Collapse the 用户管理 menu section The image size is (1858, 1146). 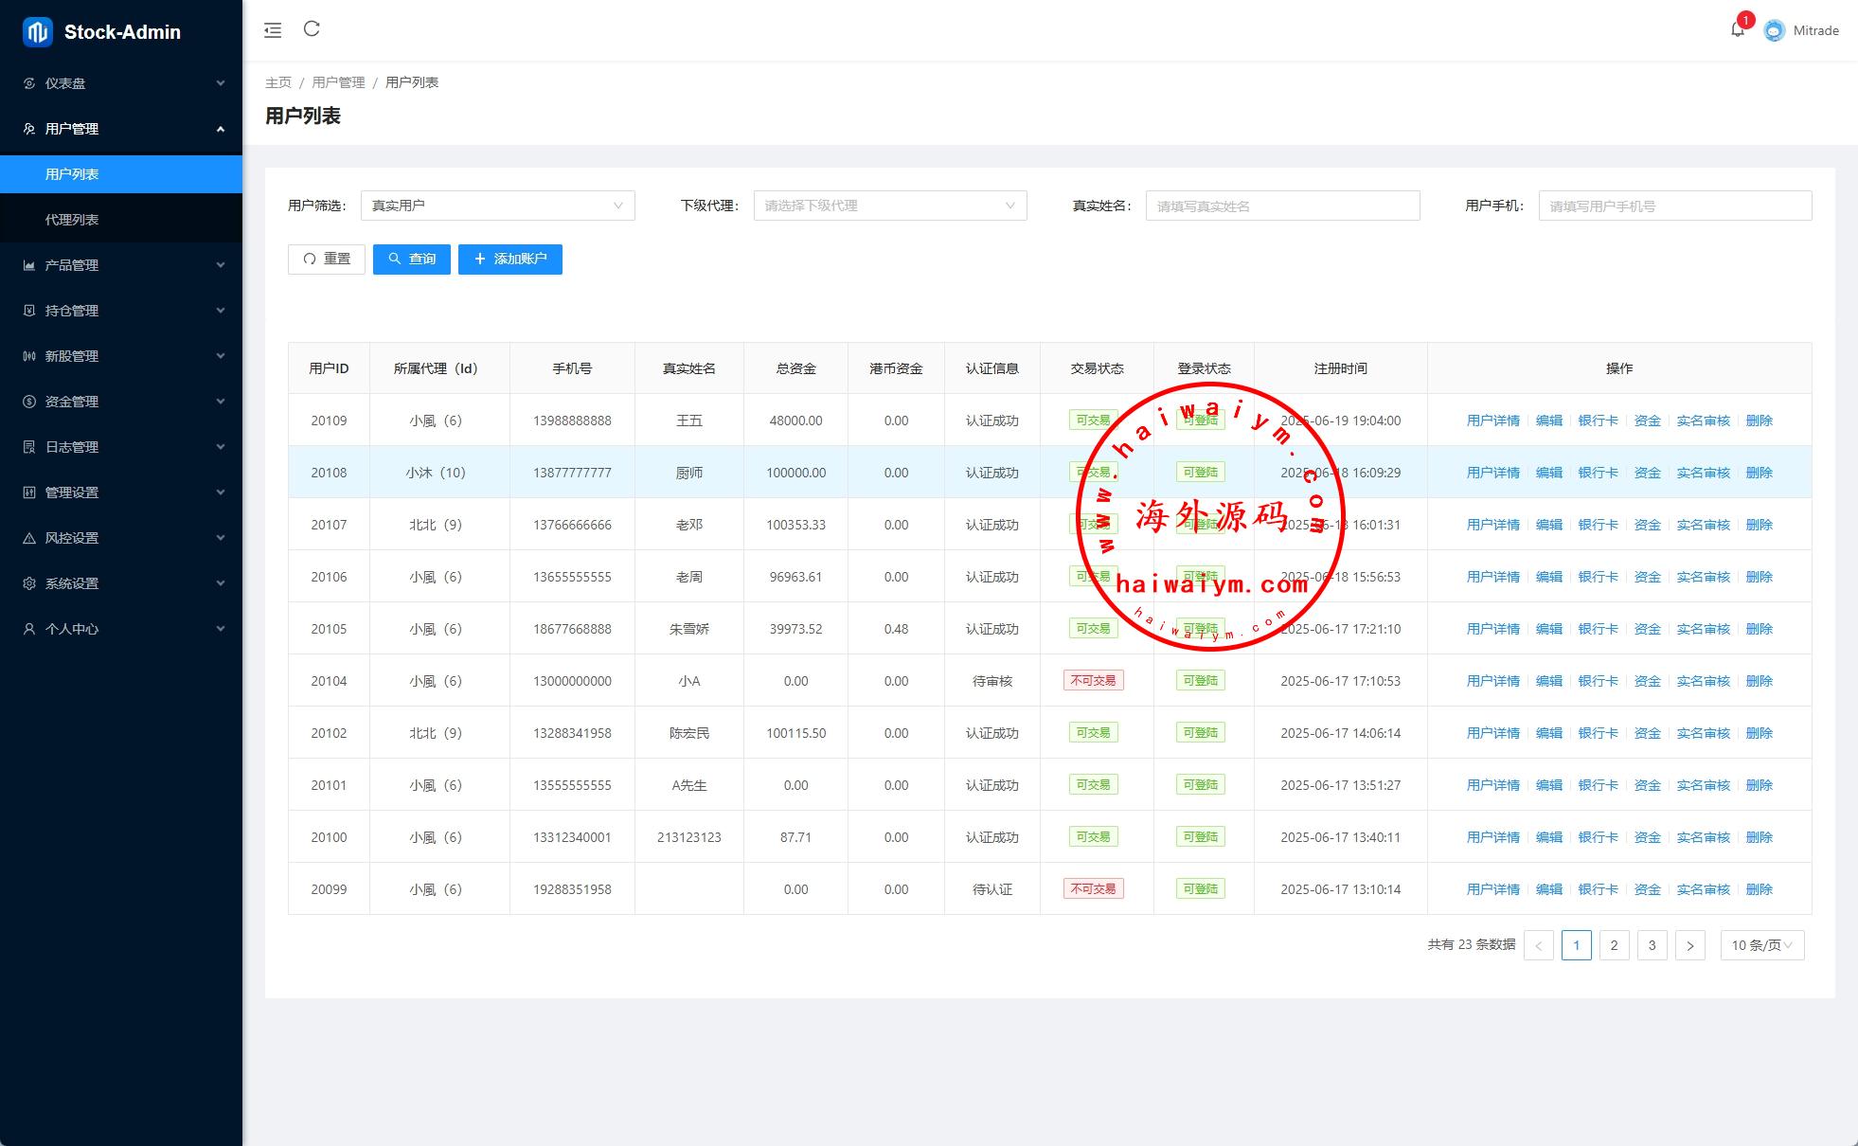click(x=121, y=129)
